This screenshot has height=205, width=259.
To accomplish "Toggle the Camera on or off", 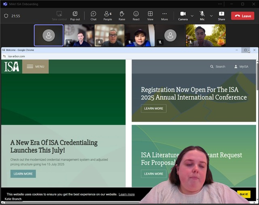I will point(183,16).
